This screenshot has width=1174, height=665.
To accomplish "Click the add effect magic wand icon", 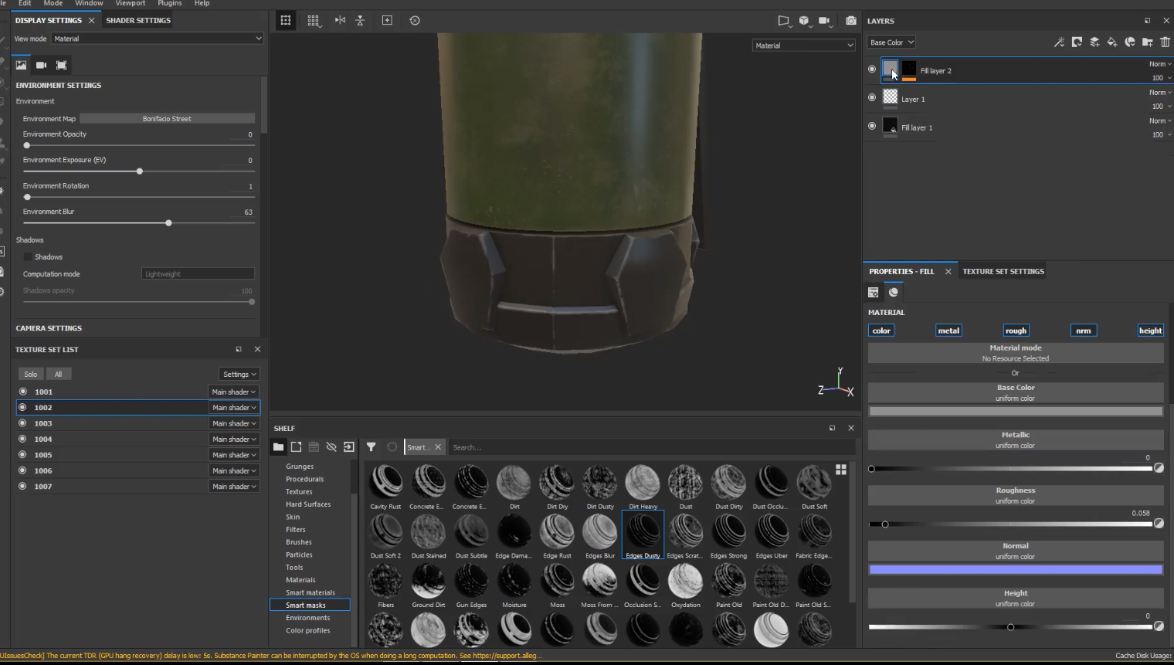I will [x=1059, y=42].
